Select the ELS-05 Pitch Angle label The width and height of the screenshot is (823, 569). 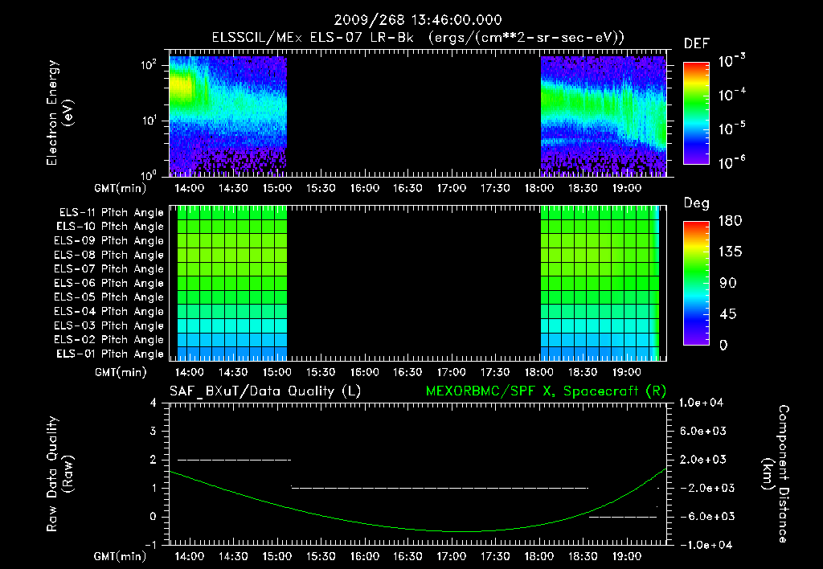click(109, 297)
